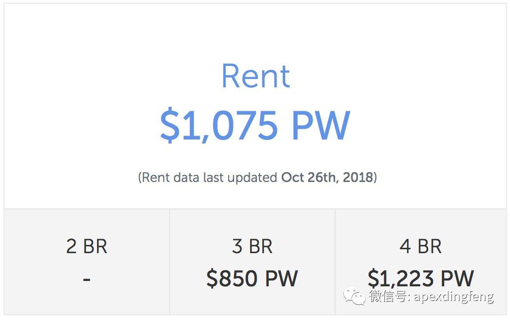Viewport: 510px width, 320px height.
Task: Click the "850" number in the 3 BR cell
Action: [x=239, y=279]
